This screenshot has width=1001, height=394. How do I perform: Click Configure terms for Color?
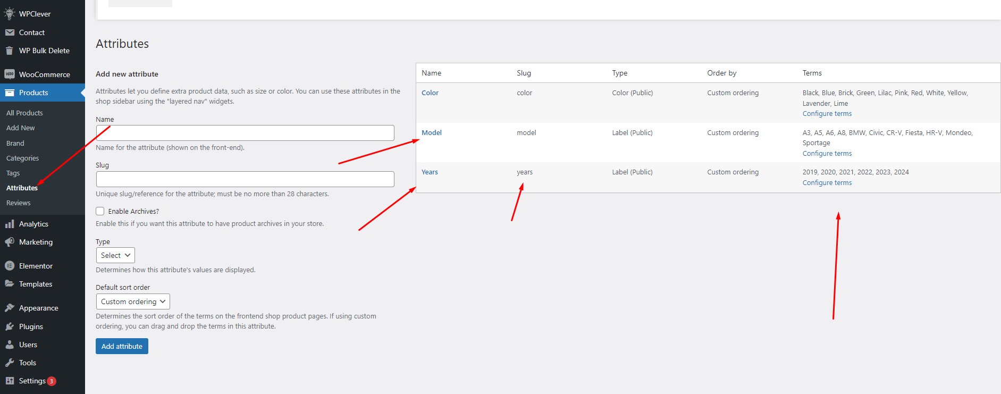[x=827, y=113]
